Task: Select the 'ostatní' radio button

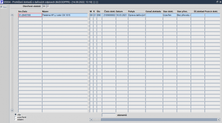Action: pos(16,119)
